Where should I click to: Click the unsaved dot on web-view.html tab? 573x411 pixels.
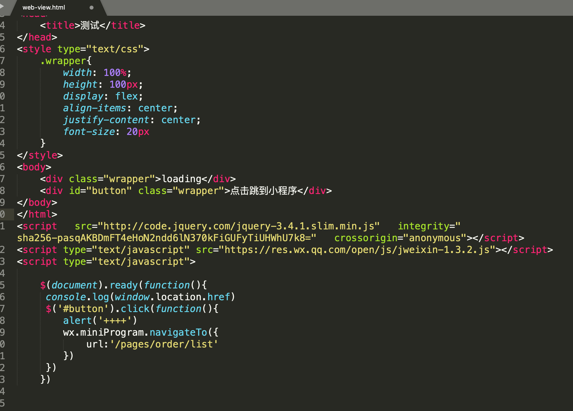[x=91, y=8]
